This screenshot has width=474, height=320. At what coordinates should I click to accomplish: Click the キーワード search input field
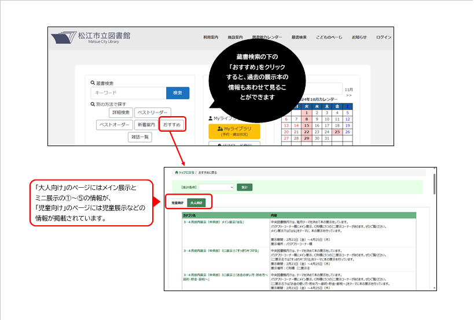click(x=128, y=93)
